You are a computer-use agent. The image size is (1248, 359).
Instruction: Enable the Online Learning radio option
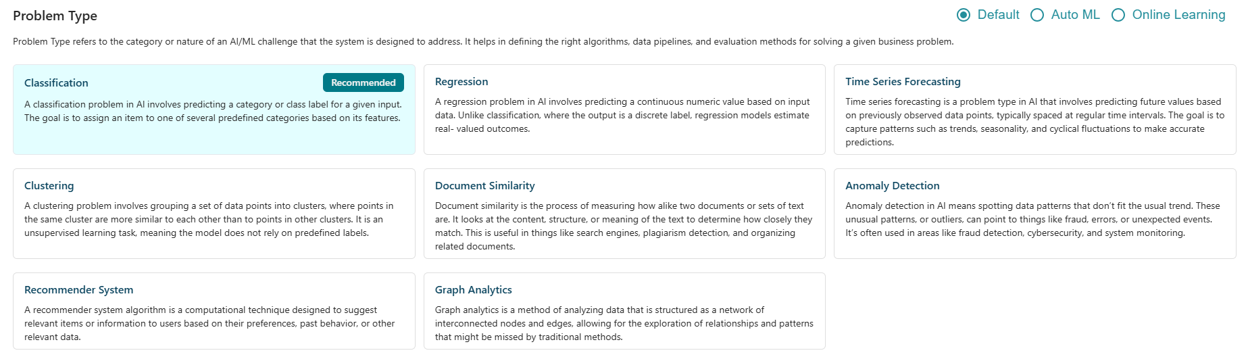tap(1118, 15)
